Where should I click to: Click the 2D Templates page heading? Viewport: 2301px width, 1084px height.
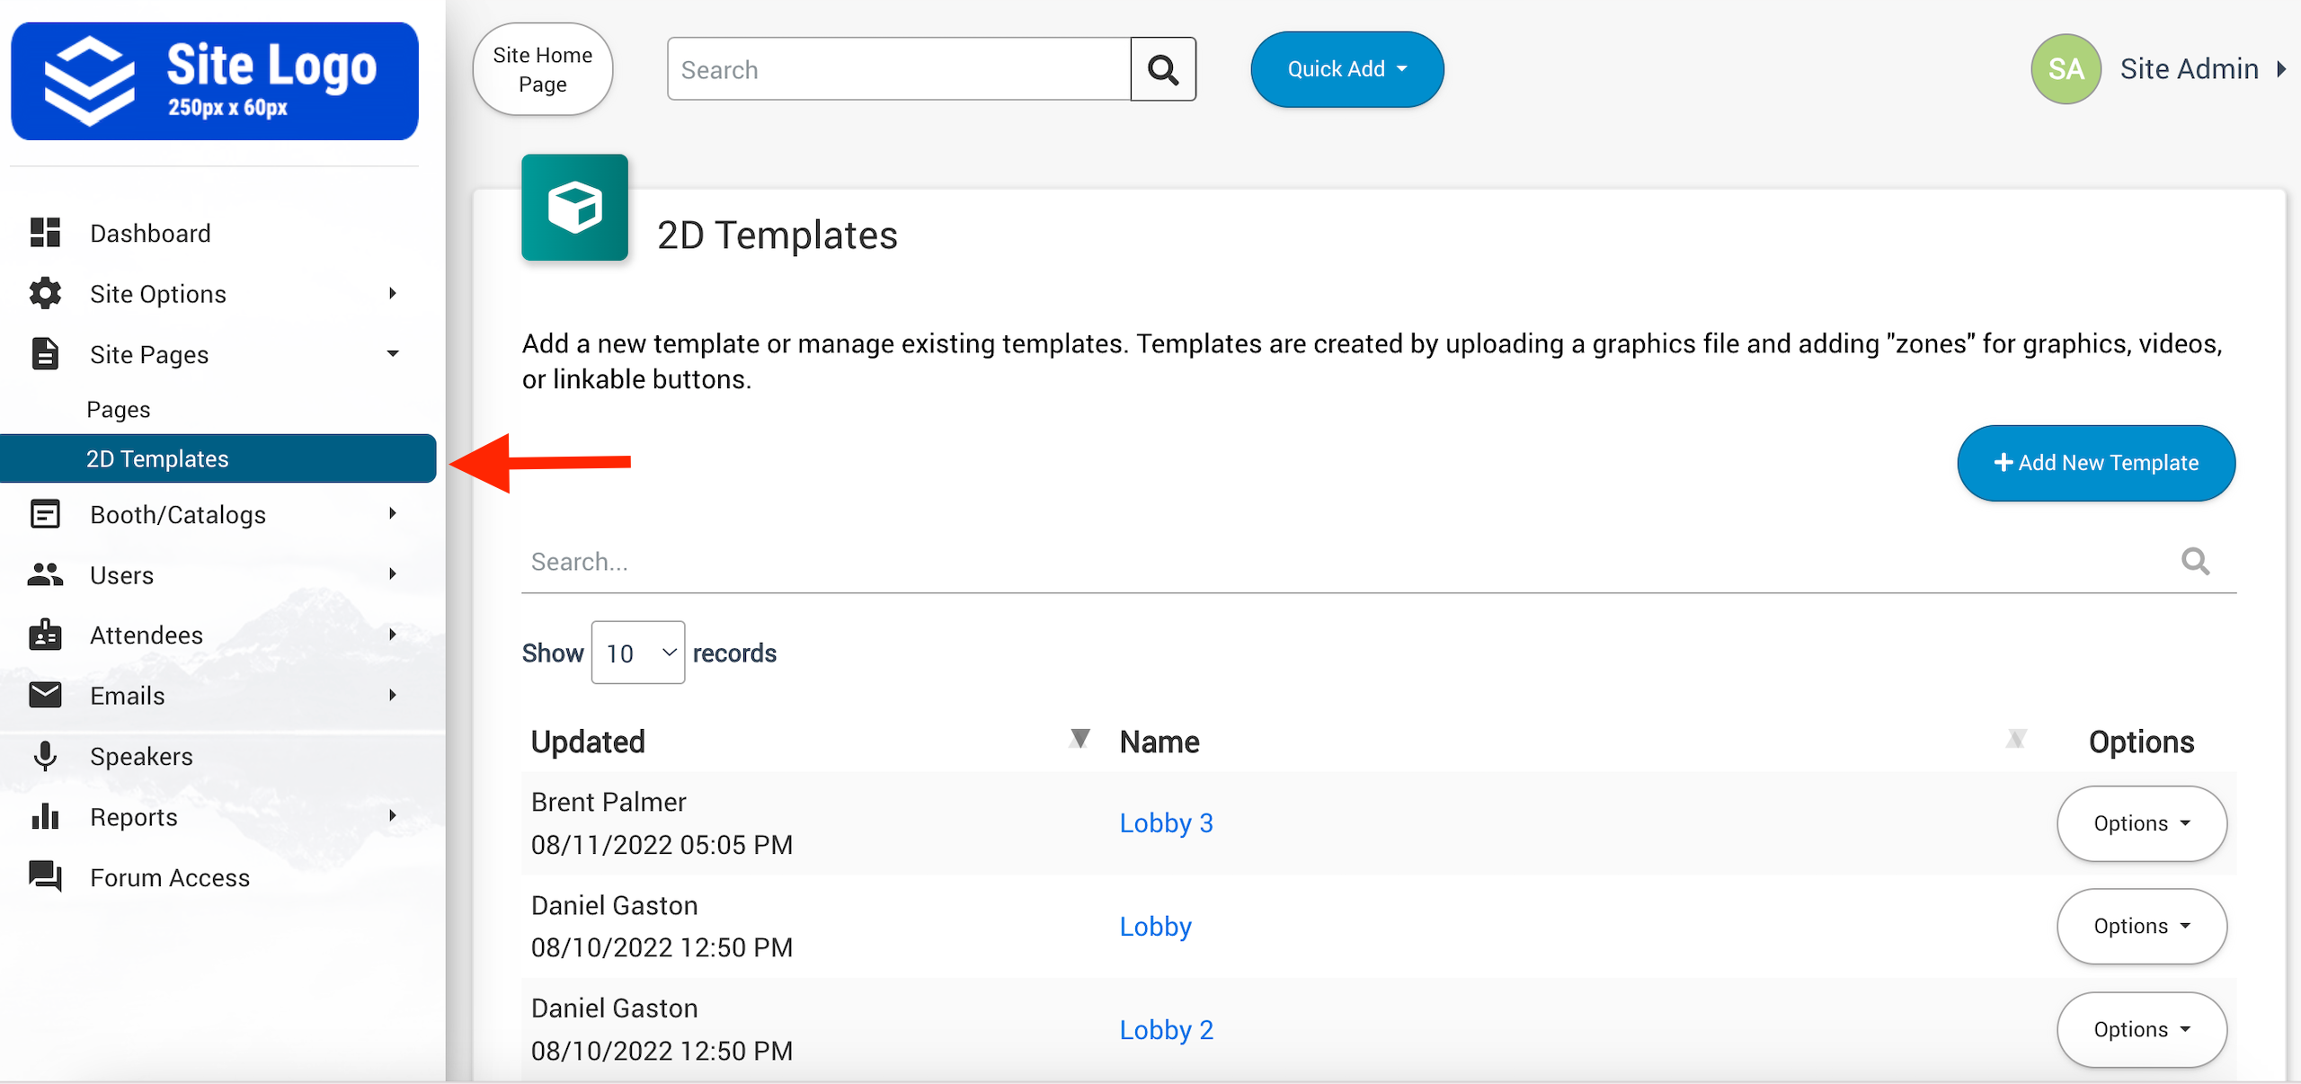(x=777, y=235)
